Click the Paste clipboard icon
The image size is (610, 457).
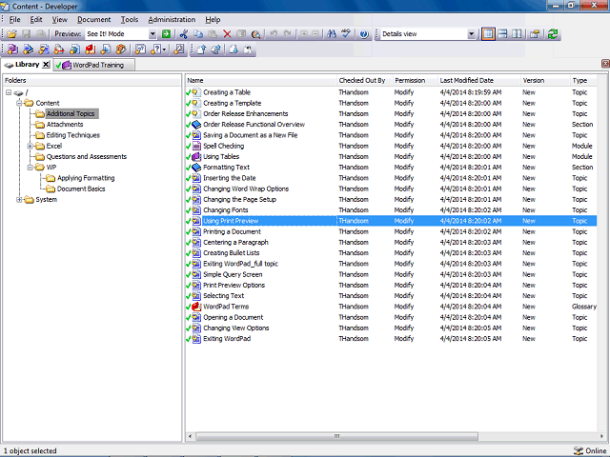tap(213, 34)
